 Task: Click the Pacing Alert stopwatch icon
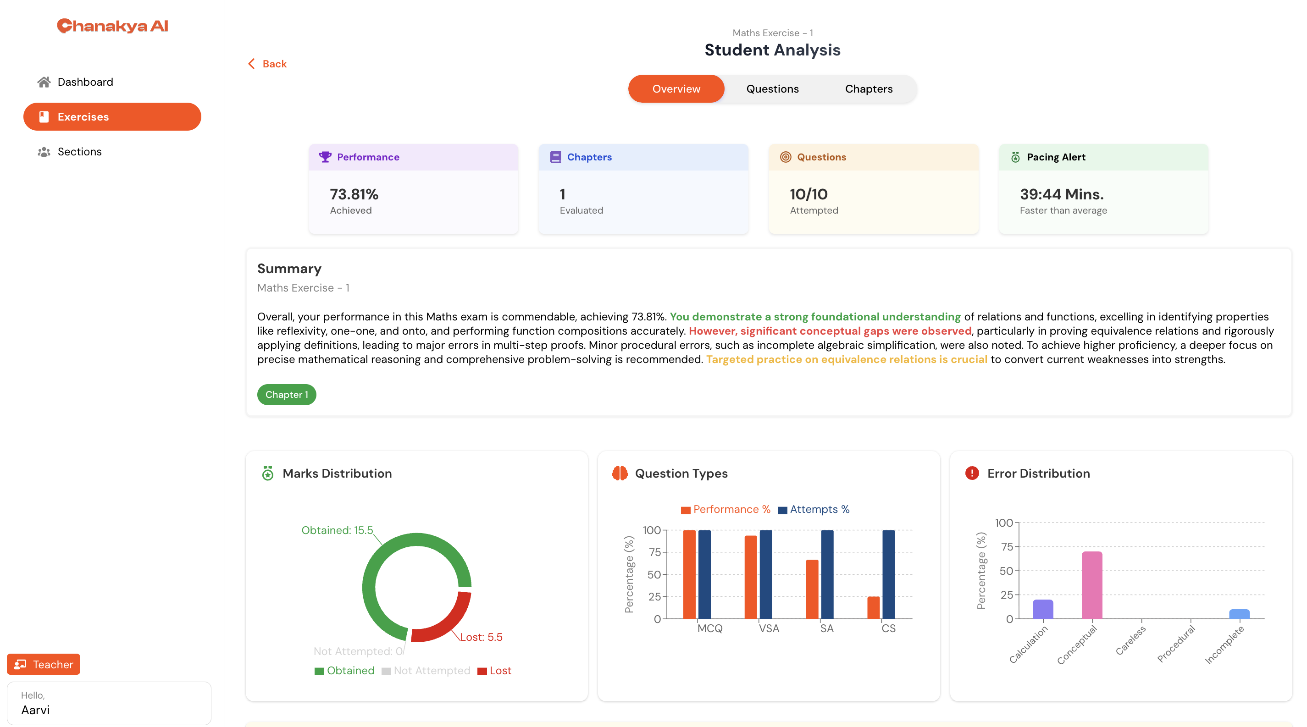tap(1015, 157)
